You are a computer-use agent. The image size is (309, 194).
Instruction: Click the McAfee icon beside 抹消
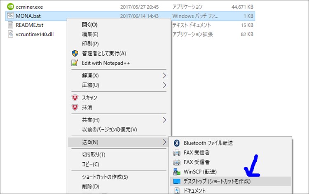(x=75, y=108)
